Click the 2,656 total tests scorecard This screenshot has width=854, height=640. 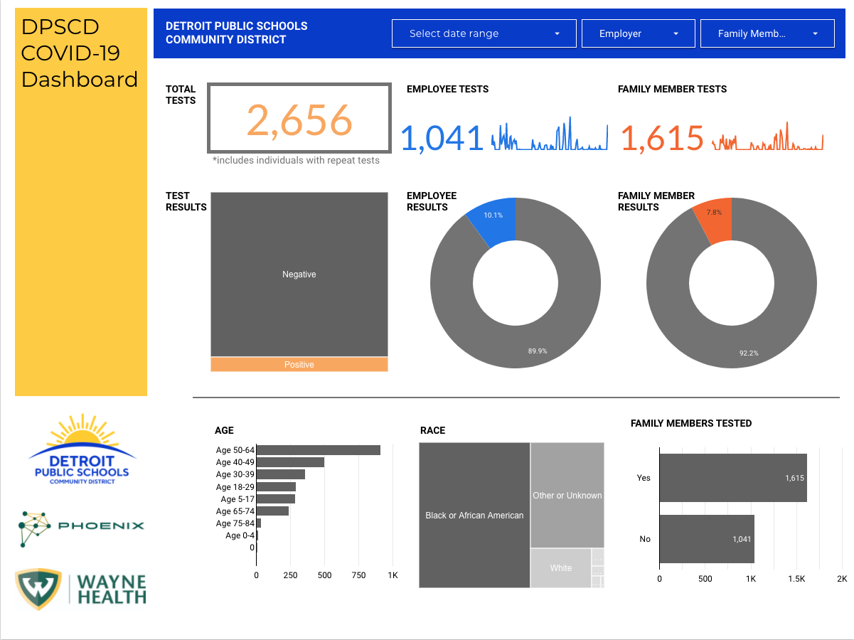[299, 119]
